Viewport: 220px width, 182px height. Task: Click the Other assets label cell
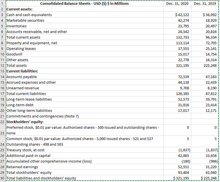point(85,60)
